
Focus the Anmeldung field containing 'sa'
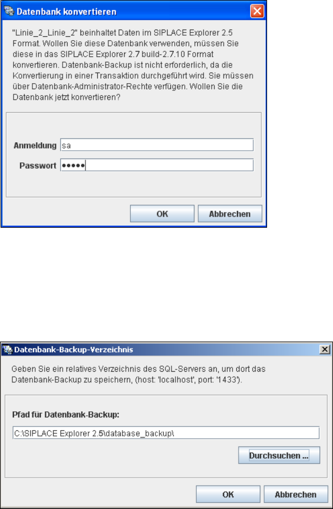157,145
